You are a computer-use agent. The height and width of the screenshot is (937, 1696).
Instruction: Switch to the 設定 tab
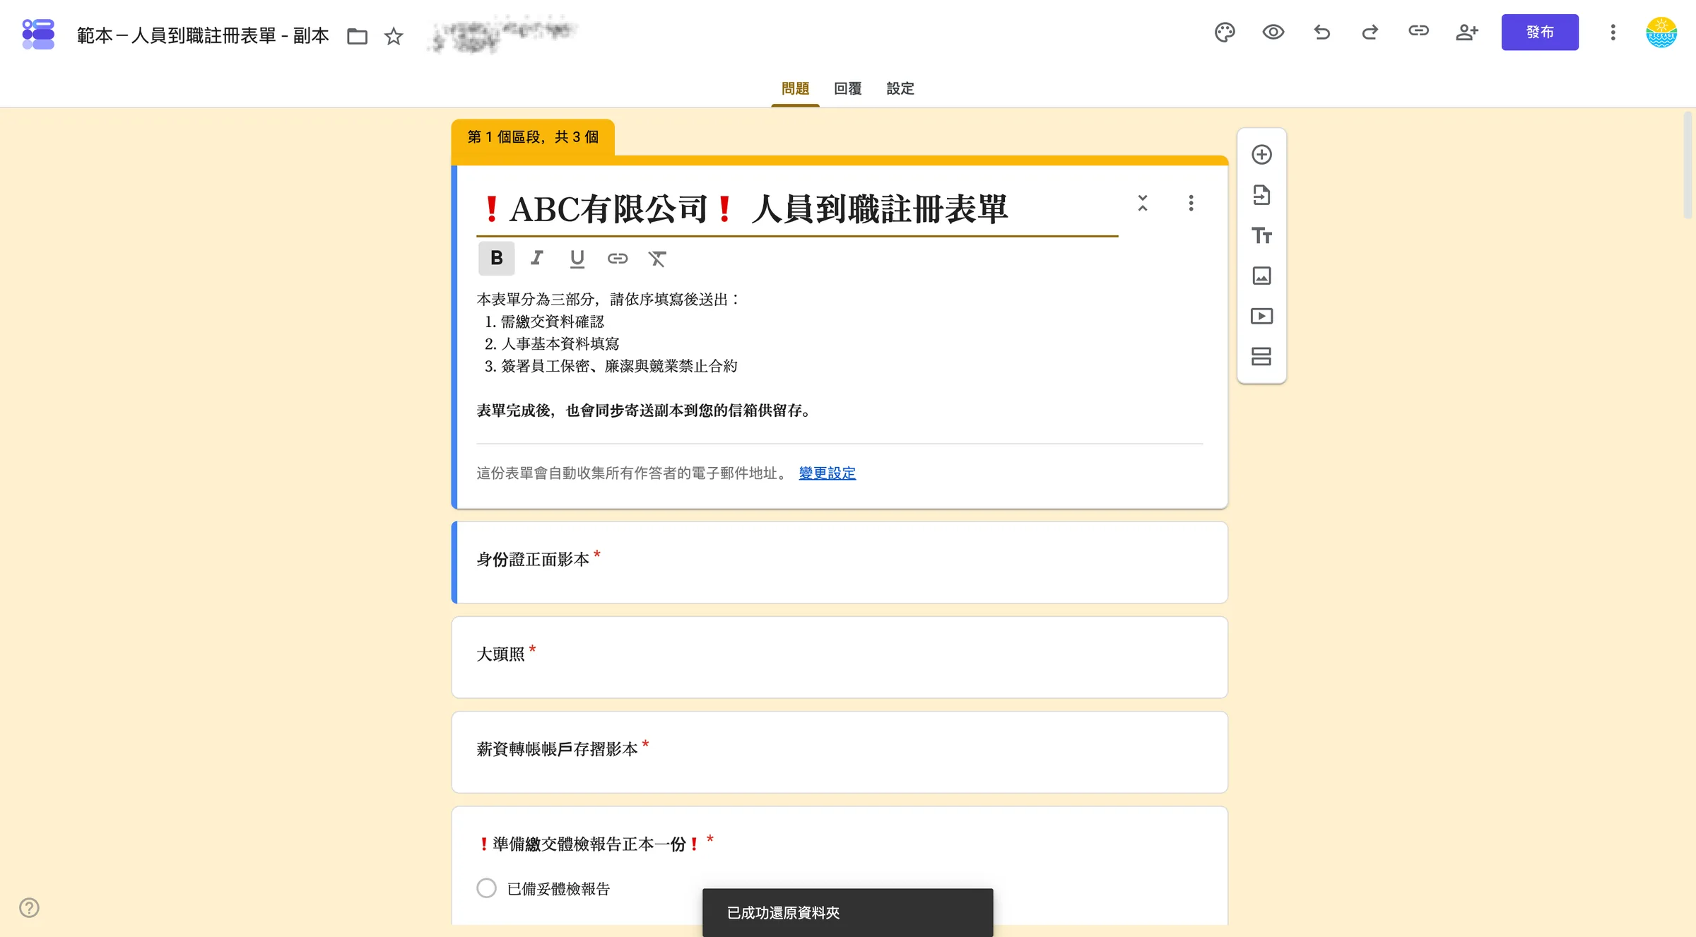[900, 88]
